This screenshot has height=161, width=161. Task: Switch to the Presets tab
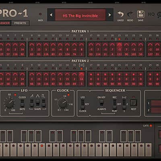(20, 23)
